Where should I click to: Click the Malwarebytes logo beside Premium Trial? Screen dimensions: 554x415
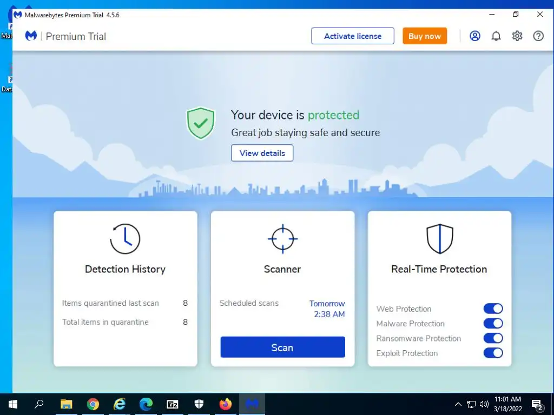tap(31, 36)
